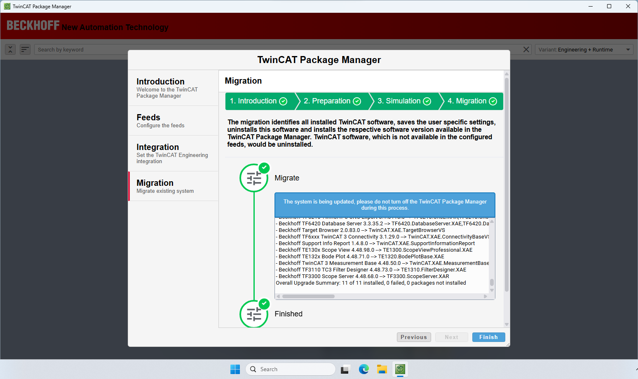Click the 4. Migration step
The width and height of the screenshot is (638, 379).
coord(472,101)
